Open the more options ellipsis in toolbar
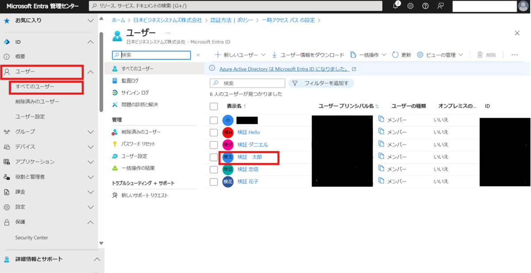Screen dimensions: 531x273 pyautogui.click(x=514, y=55)
